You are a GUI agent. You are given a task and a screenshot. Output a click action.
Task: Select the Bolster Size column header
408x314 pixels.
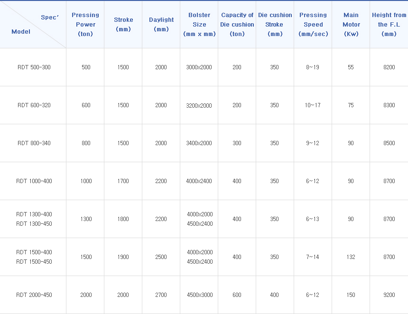[199, 24]
